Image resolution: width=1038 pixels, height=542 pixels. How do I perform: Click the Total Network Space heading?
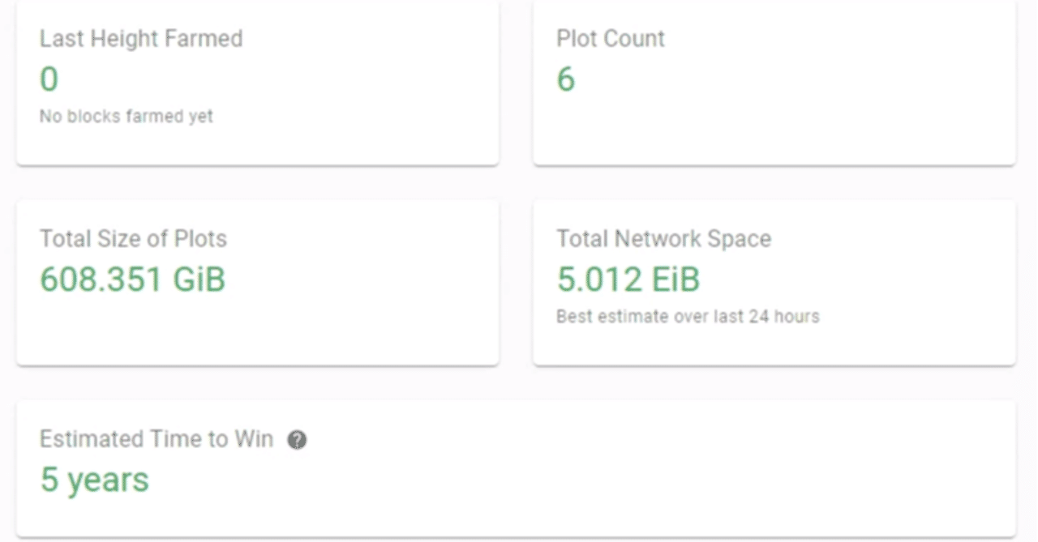(x=663, y=238)
